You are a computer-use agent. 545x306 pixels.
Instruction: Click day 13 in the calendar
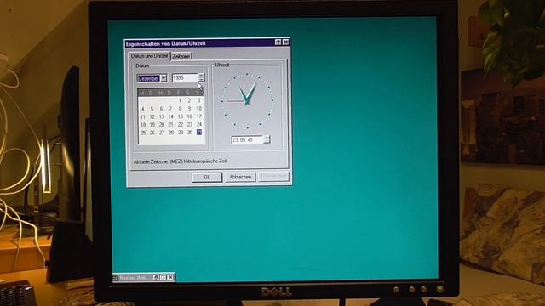(x=162, y=117)
